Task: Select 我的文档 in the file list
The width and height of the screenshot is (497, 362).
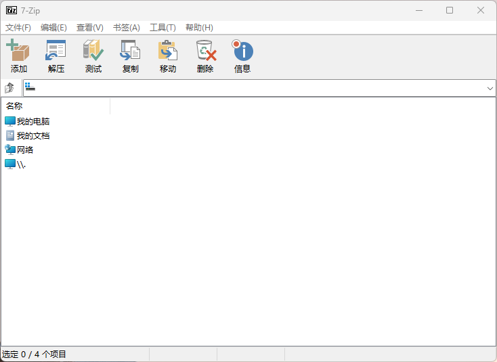Action: (x=33, y=136)
